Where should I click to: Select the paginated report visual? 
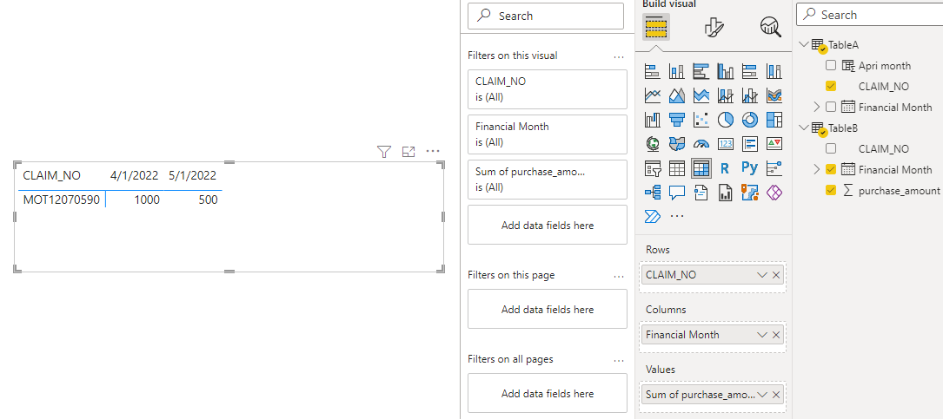pos(726,193)
